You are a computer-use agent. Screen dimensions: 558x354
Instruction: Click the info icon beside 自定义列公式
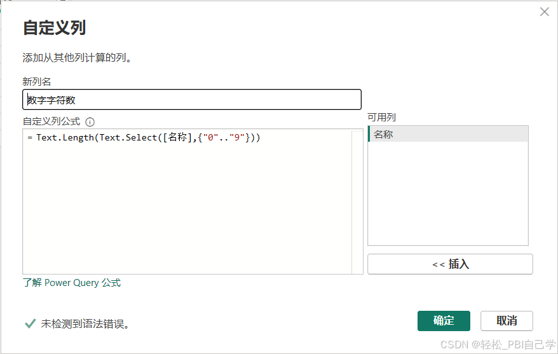90,122
